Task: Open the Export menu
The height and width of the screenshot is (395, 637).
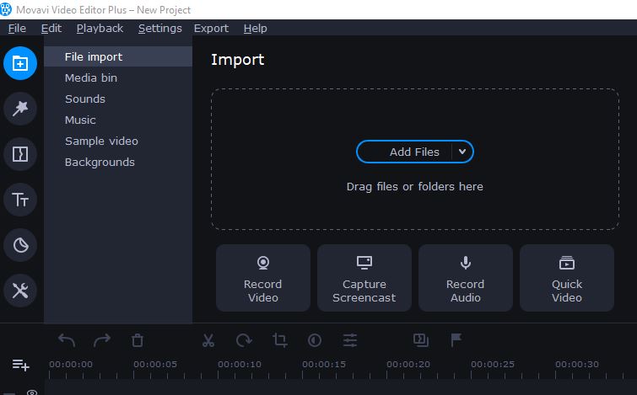Action: (211, 29)
